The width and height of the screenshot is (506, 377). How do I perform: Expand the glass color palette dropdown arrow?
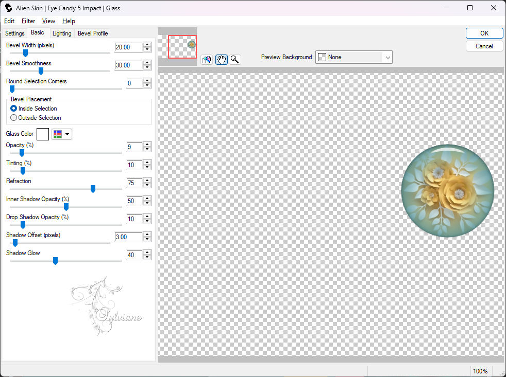coord(67,134)
